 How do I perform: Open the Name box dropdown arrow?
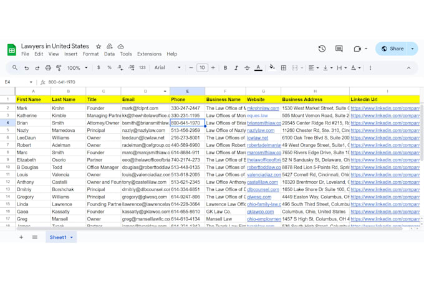coord(31,82)
